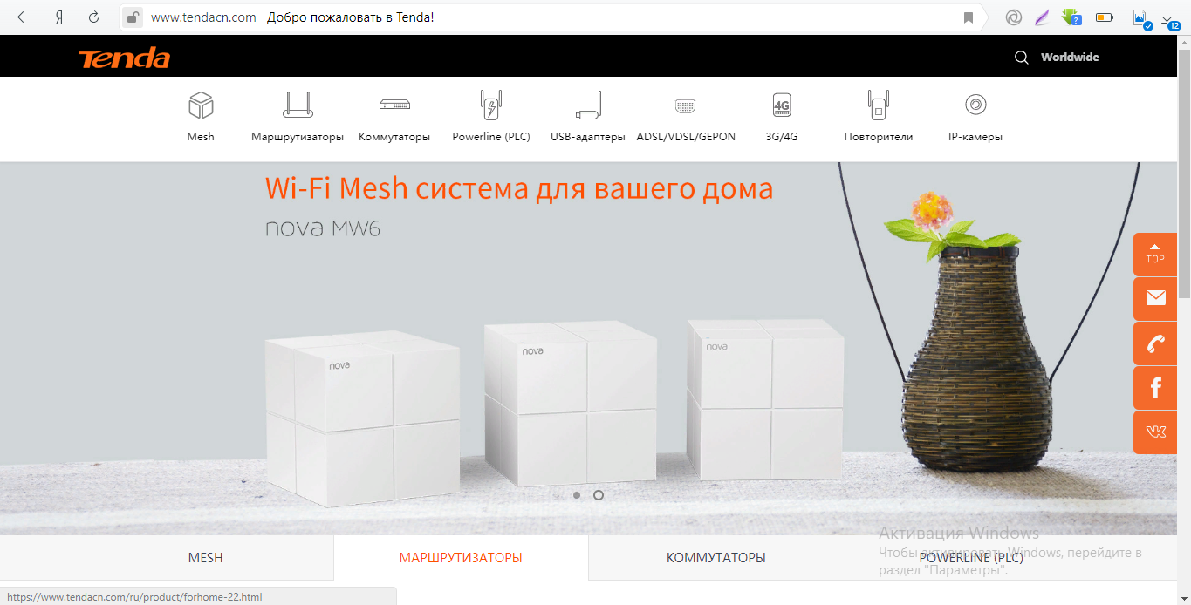Viewport: 1191px width, 605px height.
Task: Open the Facebook side button
Action: (1155, 388)
